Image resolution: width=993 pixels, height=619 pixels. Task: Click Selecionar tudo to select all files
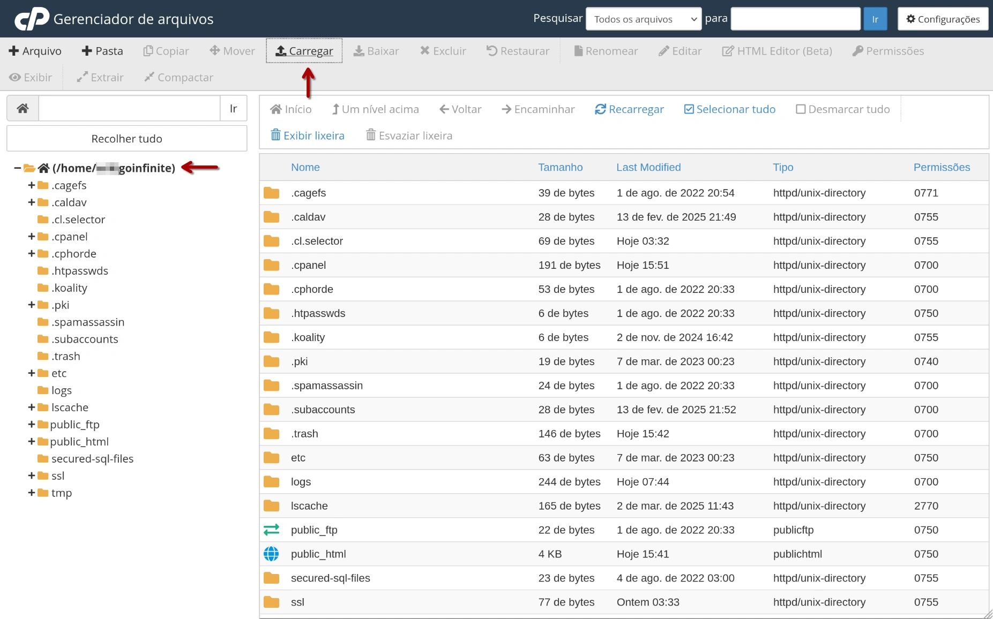coord(729,109)
